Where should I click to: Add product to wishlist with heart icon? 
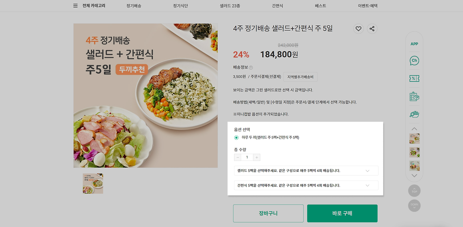358,29
